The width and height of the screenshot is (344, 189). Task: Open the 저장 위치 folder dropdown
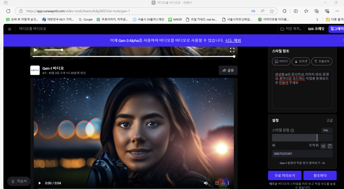[291, 29]
